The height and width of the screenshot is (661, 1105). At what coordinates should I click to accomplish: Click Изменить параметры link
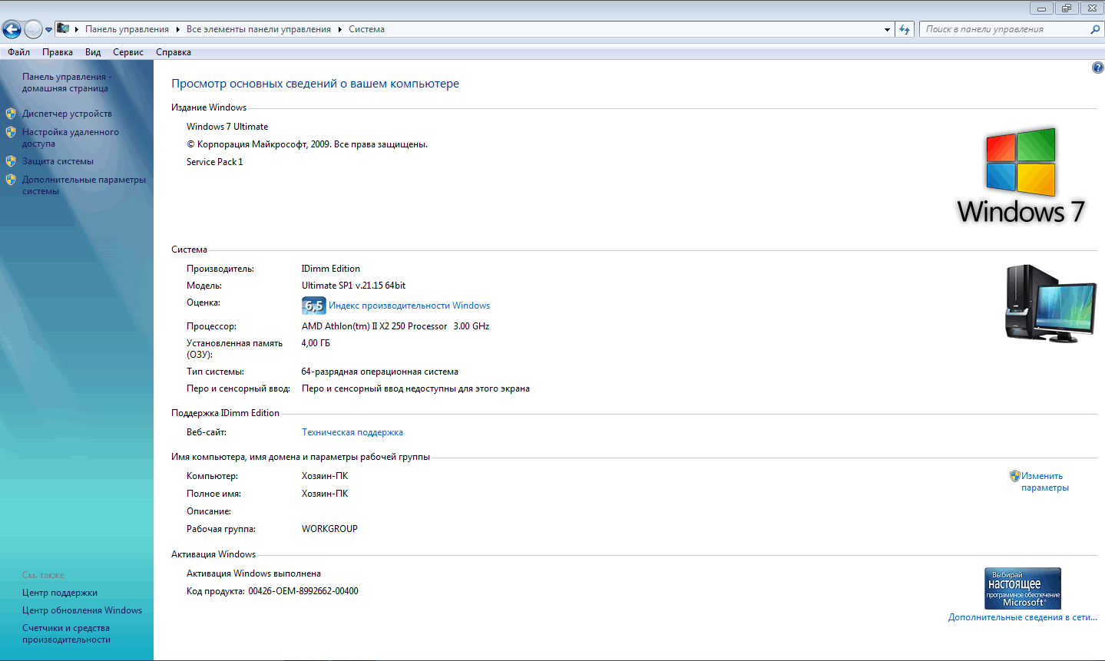(x=1044, y=481)
